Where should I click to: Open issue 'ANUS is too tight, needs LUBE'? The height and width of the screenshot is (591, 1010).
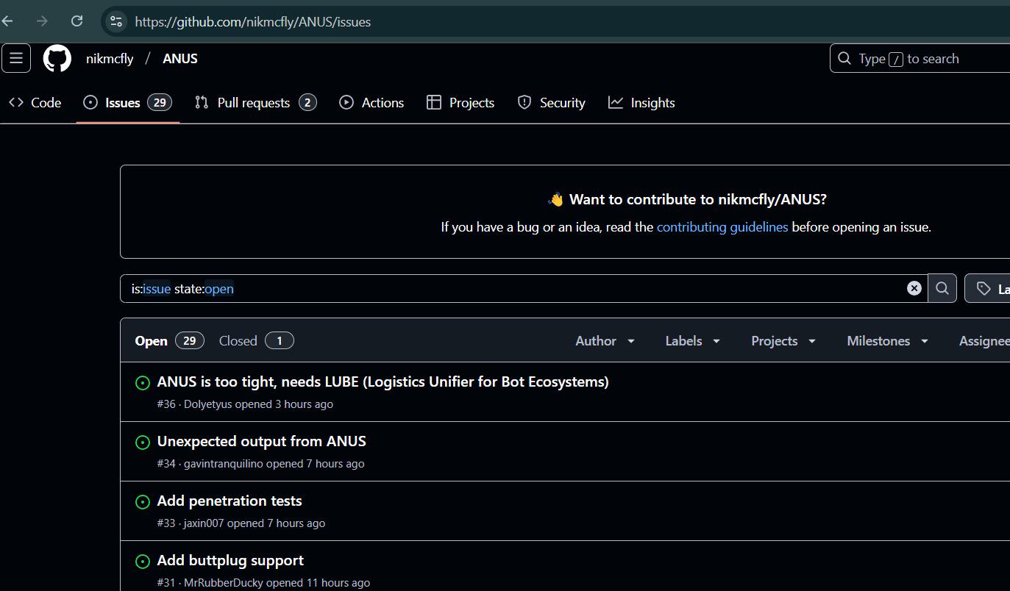[x=383, y=382]
